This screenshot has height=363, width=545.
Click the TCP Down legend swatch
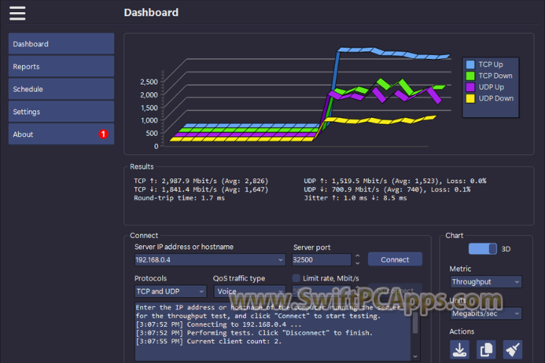coord(470,76)
